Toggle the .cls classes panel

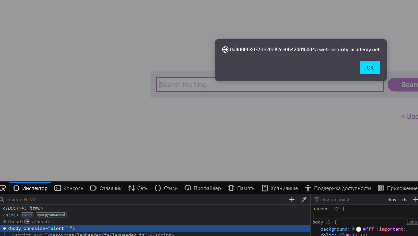[x=404, y=200]
